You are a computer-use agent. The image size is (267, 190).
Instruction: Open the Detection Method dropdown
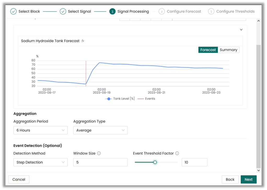pos(40,162)
